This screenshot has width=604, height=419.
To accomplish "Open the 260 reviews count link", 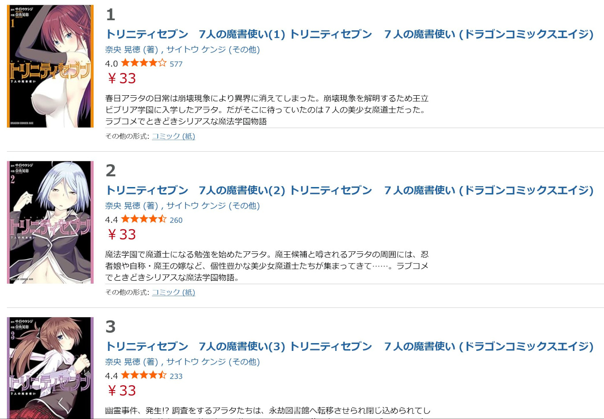I will pyautogui.click(x=176, y=220).
